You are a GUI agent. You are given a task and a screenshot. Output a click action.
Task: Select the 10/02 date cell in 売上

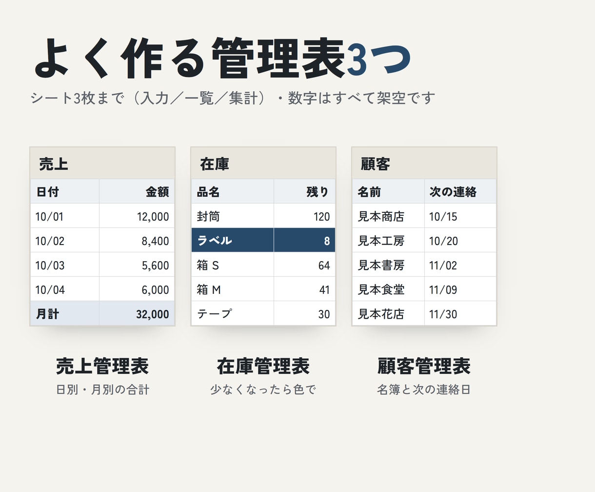[x=65, y=240]
